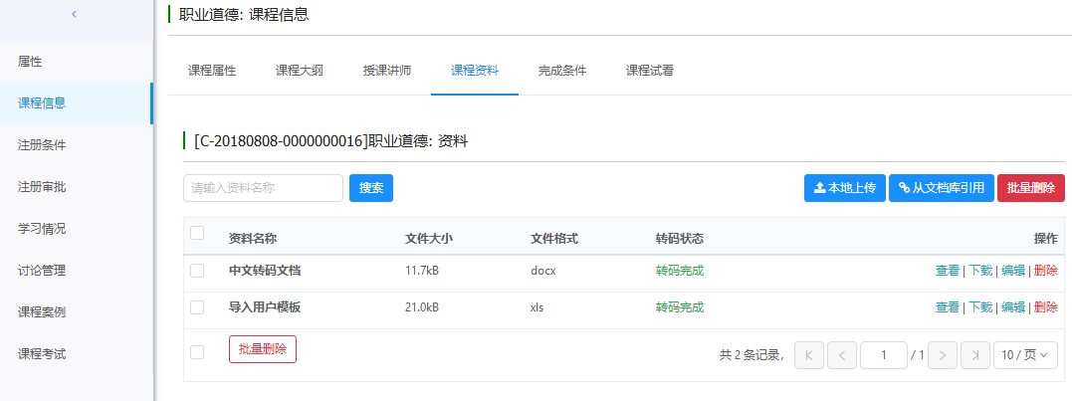Image resolution: width=1072 pixels, height=401 pixels.
Task: Check the 中文转码文档 row checkbox
Action: tap(197, 271)
